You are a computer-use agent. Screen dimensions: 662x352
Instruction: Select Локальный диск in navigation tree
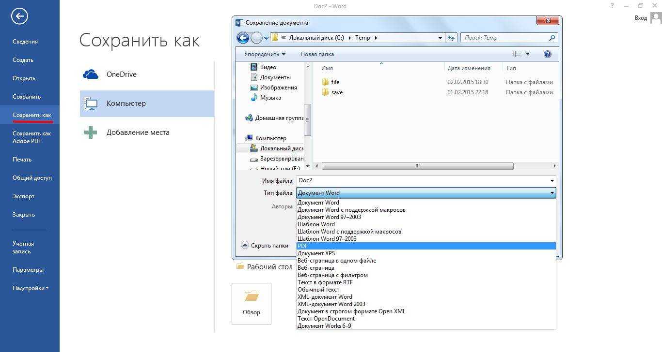277,148
